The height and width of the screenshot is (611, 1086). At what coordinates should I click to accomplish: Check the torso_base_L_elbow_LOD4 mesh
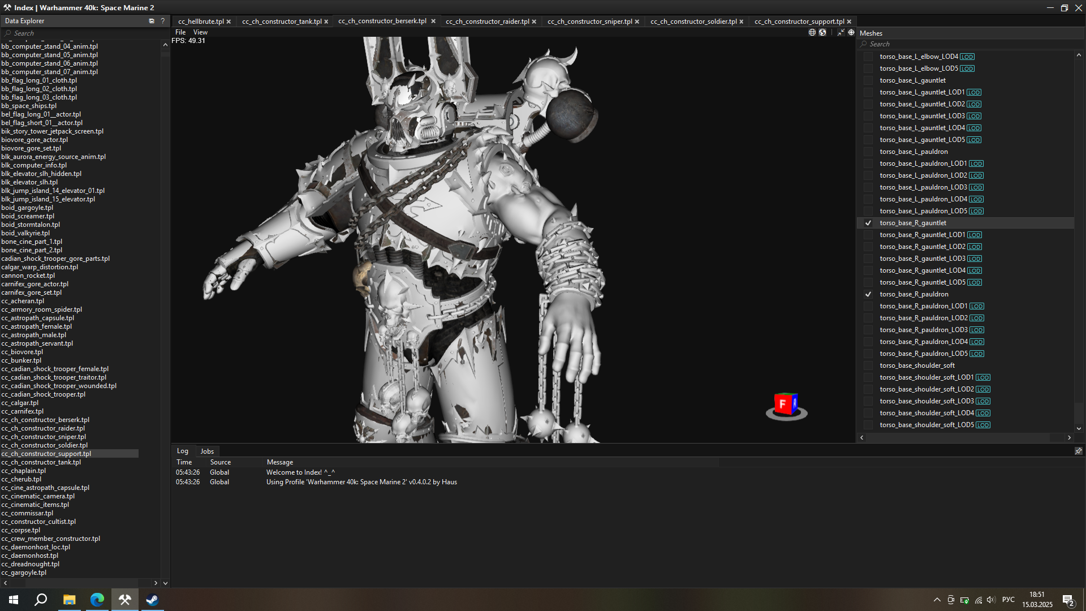point(868,57)
